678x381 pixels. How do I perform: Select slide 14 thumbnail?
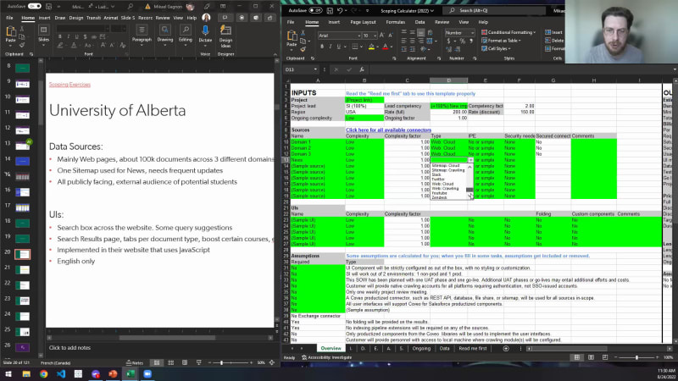[x=22, y=161]
